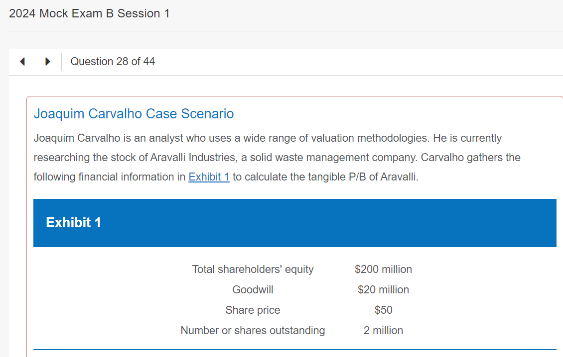563x357 pixels.
Task: Select the Share price row label
Action: coord(253,310)
